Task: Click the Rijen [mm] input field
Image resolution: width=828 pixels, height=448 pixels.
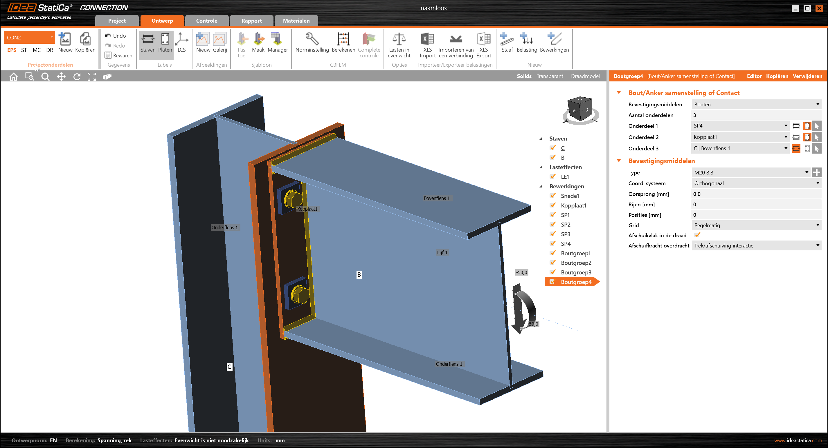Action: 756,204
